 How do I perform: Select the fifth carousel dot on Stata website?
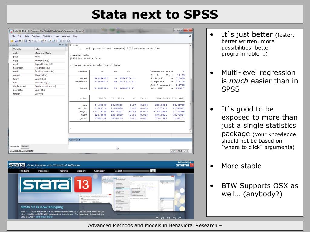(180, 218)
